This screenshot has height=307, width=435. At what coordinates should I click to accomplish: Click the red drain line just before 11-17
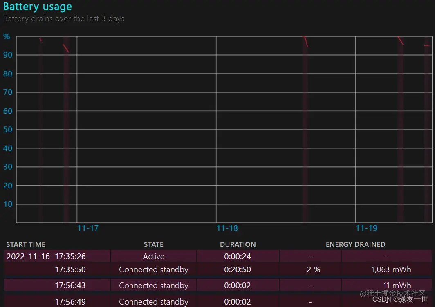tap(66, 48)
